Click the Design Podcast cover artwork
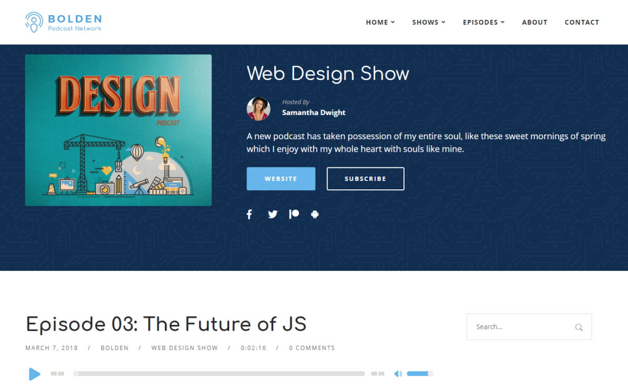This screenshot has width=628, height=385. coord(118,130)
